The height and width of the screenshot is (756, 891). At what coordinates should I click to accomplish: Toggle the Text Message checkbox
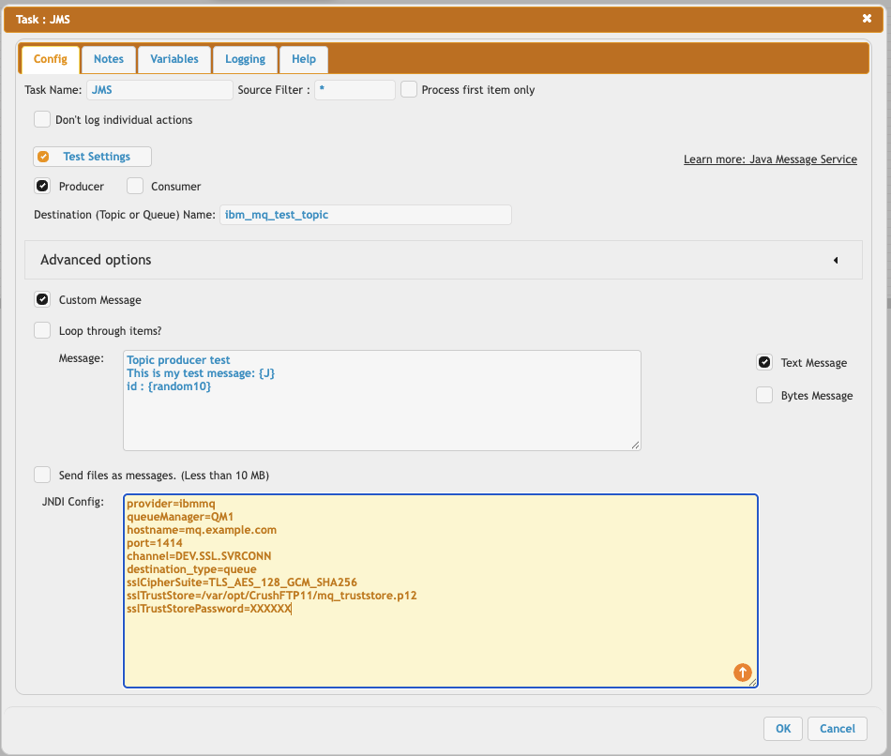[x=764, y=362]
